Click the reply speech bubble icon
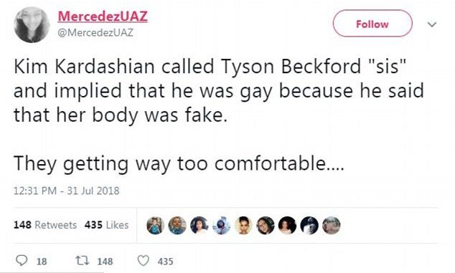 [22, 260]
